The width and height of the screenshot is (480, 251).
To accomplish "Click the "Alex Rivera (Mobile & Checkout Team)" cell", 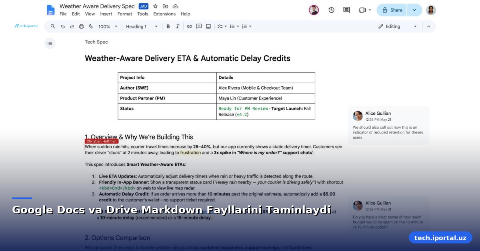I will (266, 88).
